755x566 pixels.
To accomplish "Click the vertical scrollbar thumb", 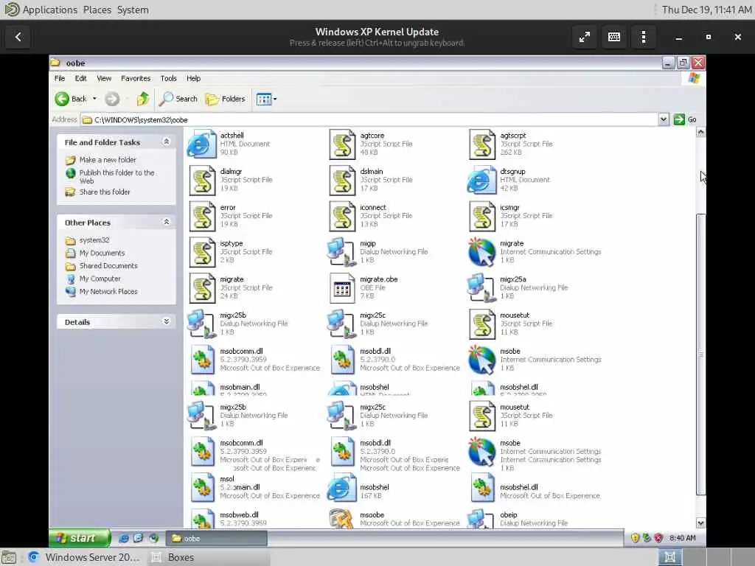I will coord(701,354).
